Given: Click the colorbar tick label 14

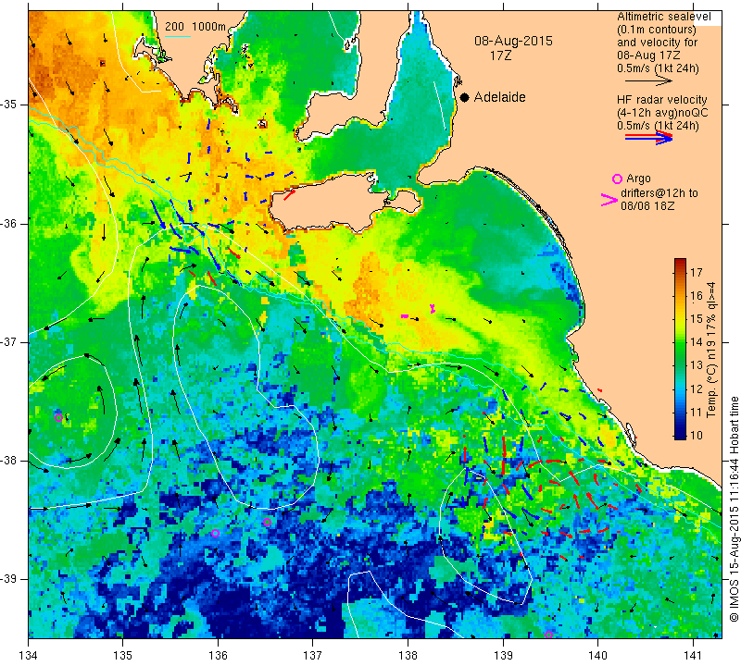Looking at the screenshot, I should pyautogui.click(x=697, y=342).
